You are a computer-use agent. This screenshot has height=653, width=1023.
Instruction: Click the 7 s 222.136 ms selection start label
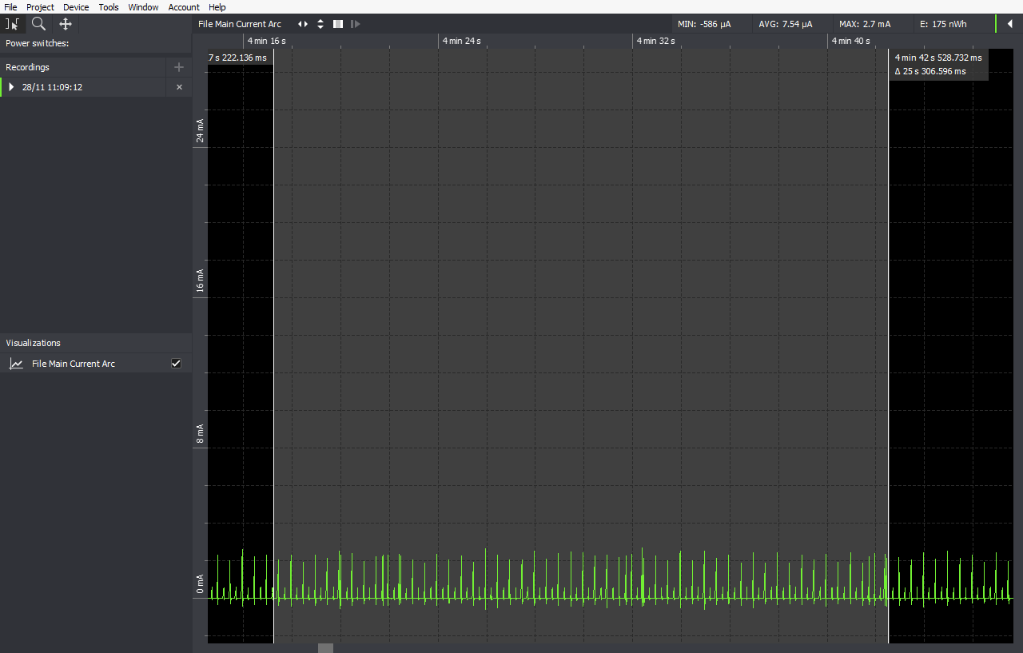point(237,58)
